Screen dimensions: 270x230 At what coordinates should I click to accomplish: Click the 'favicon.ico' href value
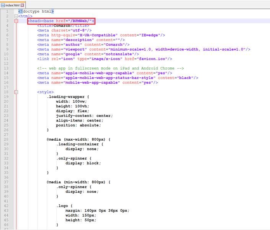(x=152, y=59)
